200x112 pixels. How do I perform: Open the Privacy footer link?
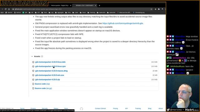(33, 109)
